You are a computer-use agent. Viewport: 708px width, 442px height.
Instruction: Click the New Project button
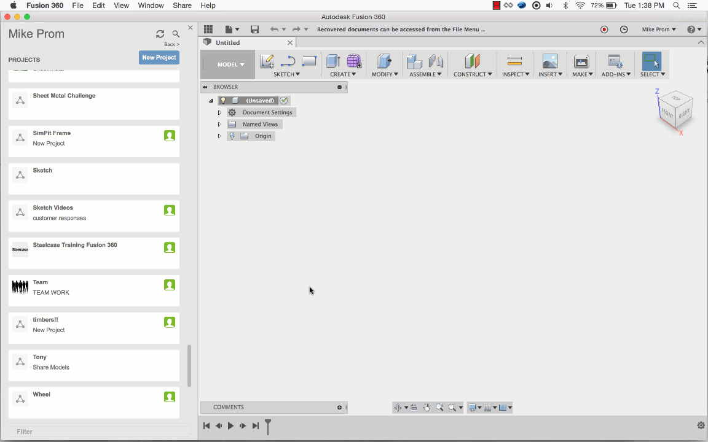pos(159,57)
